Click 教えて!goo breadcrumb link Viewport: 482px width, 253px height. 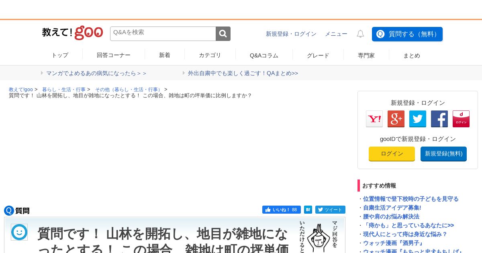point(21,90)
